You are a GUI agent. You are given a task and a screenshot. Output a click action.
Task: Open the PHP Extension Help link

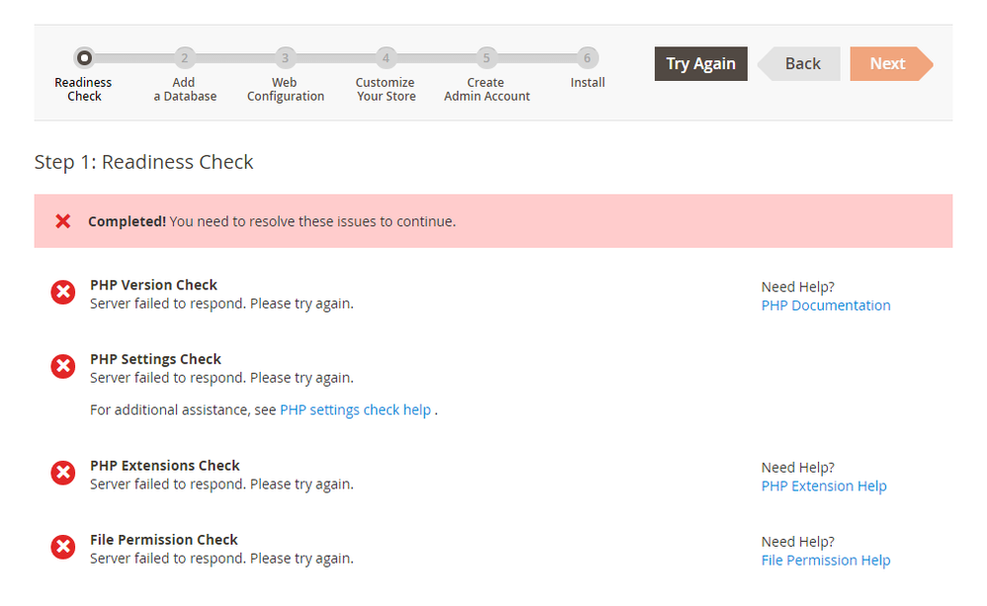(823, 487)
